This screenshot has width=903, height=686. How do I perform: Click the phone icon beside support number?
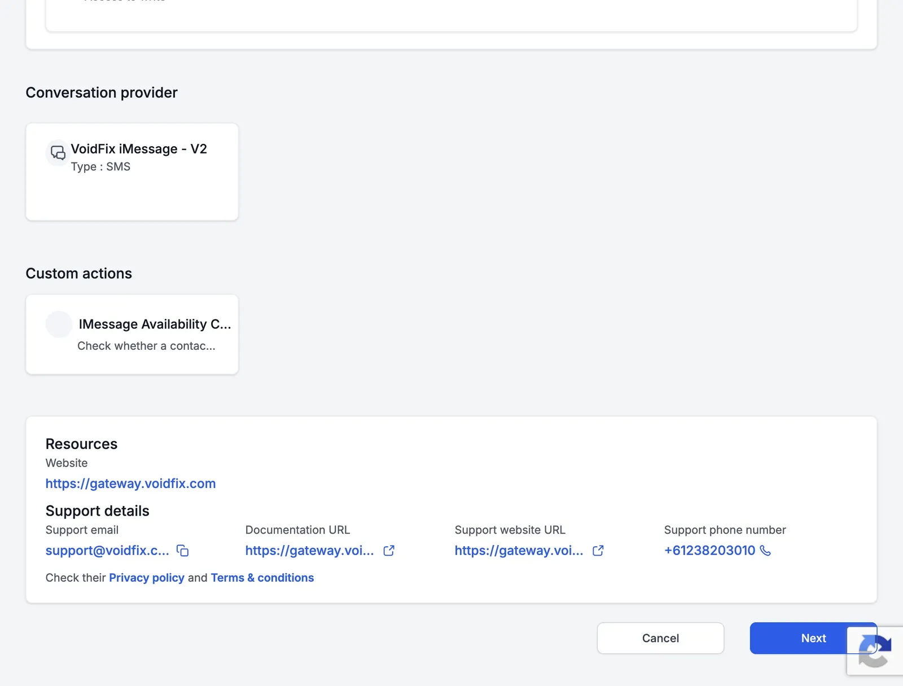(x=765, y=551)
